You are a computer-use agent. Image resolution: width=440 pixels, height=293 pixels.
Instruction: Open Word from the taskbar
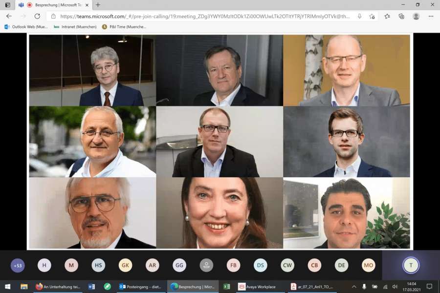coord(91,287)
